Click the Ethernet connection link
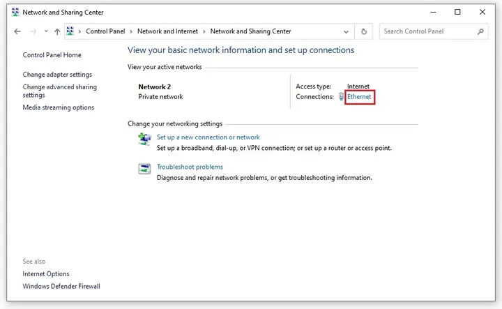The image size is (502, 309). [359, 97]
